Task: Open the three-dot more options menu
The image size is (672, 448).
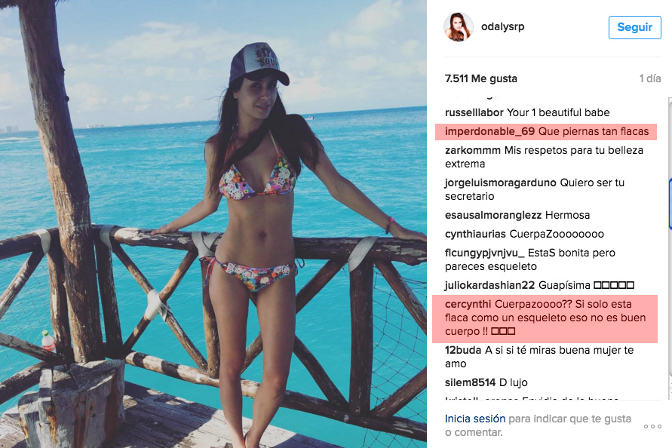Action: [x=652, y=426]
